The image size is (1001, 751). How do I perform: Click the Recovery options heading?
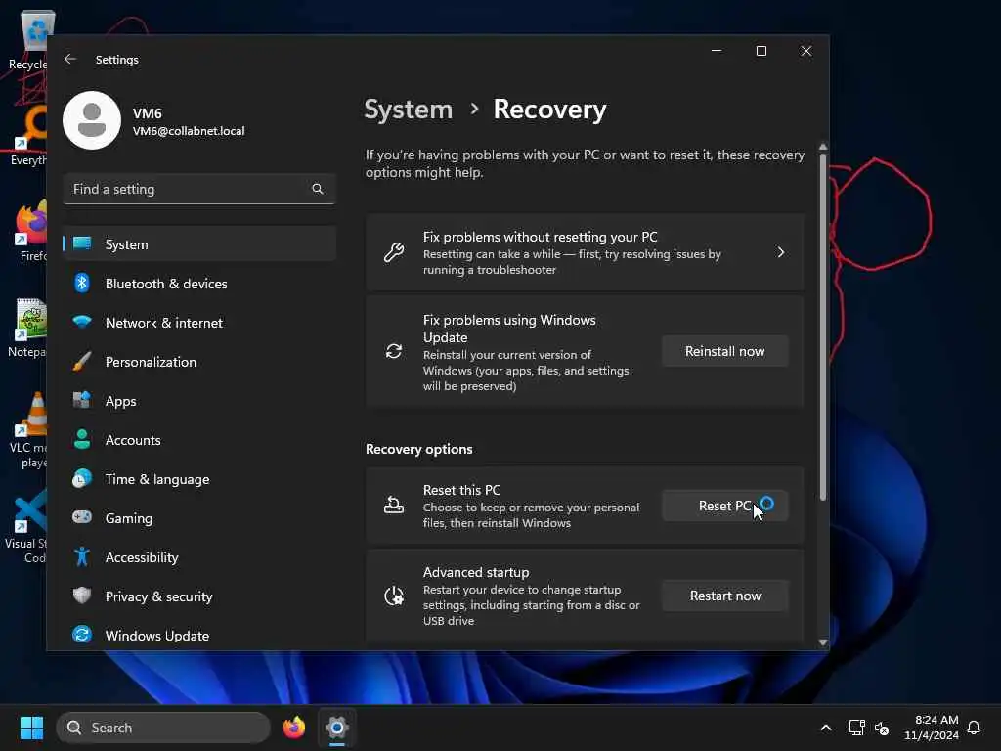(418, 449)
